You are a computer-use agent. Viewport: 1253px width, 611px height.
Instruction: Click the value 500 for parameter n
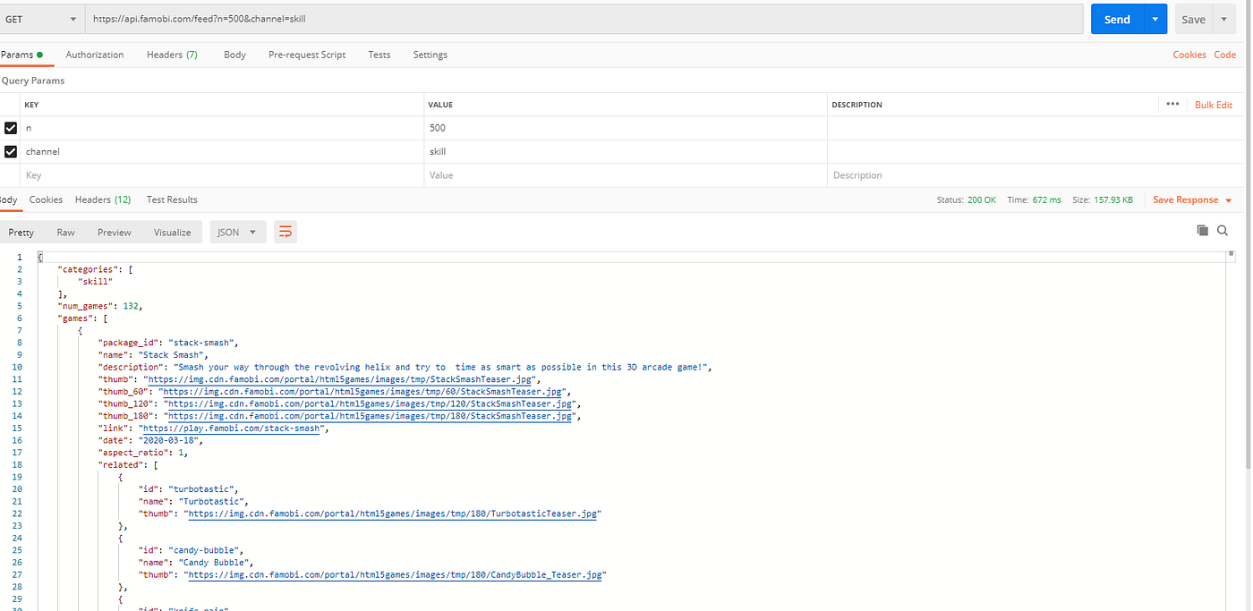(626, 128)
